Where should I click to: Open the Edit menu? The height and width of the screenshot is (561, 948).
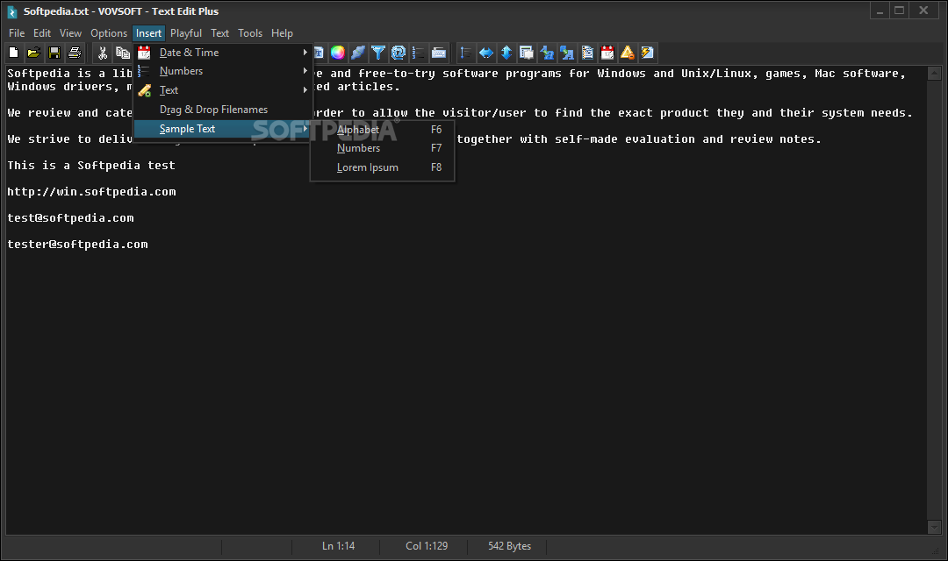coord(42,33)
